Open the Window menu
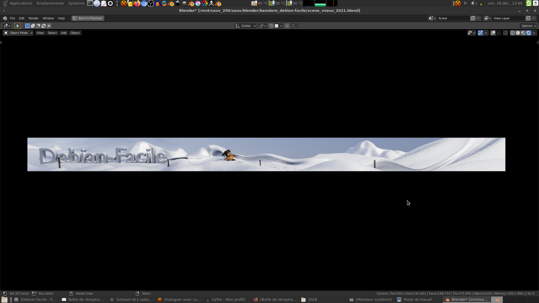This screenshot has height=303, width=539. 48,18
